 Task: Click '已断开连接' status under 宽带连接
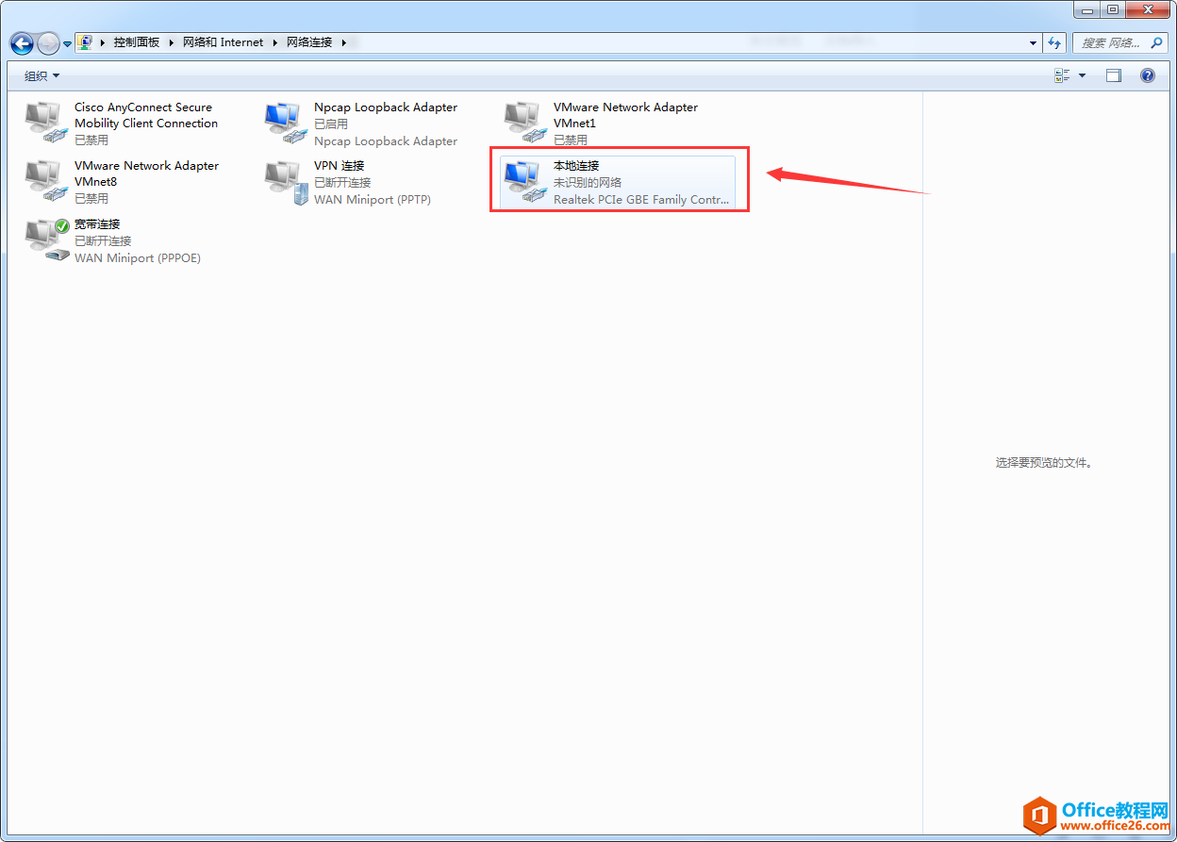pyautogui.click(x=103, y=241)
